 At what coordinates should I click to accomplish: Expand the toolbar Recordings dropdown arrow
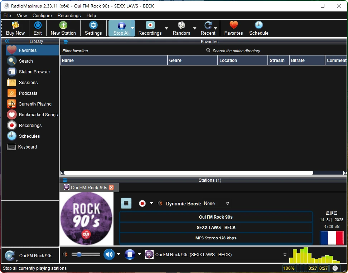(166, 28)
